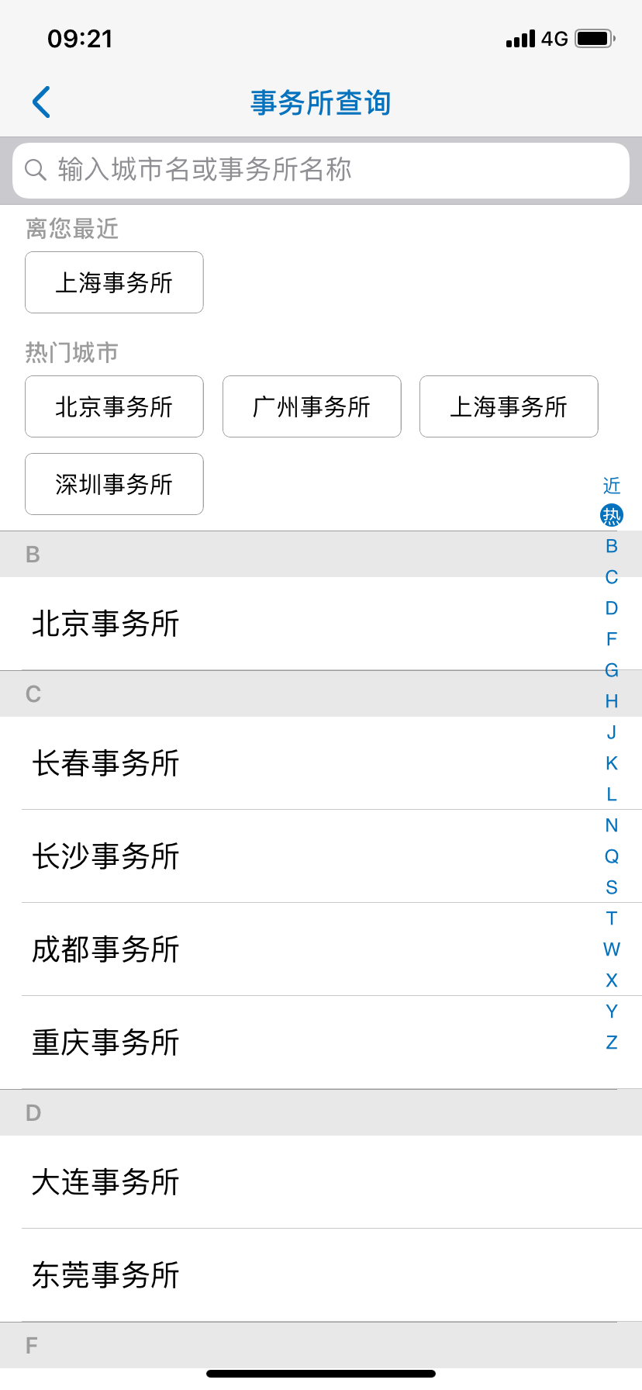Open 长沙事务所 list entry
The height and width of the screenshot is (1390, 642).
[x=295, y=856]
